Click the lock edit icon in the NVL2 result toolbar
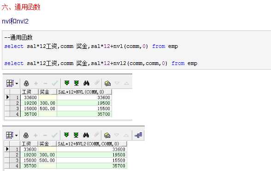Screen dimensions: 271x171 tap(26, 135)
